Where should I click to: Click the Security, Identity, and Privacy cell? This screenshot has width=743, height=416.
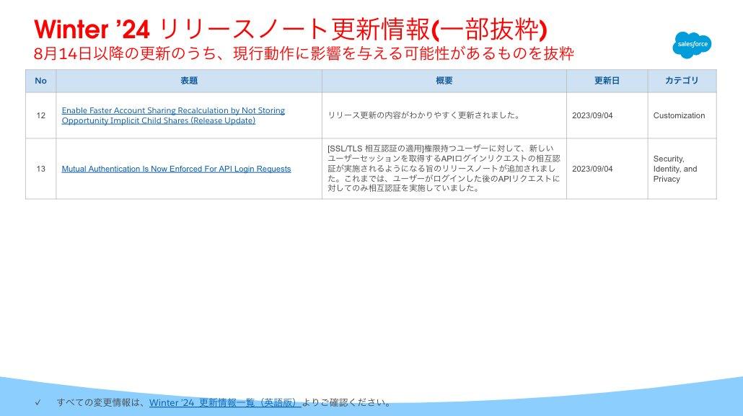click(x=682, y=169)
